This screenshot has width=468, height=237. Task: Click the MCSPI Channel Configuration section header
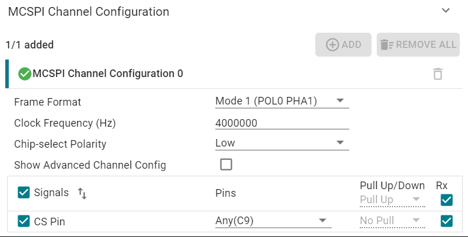pyautogui.click(x=89, y=12)
